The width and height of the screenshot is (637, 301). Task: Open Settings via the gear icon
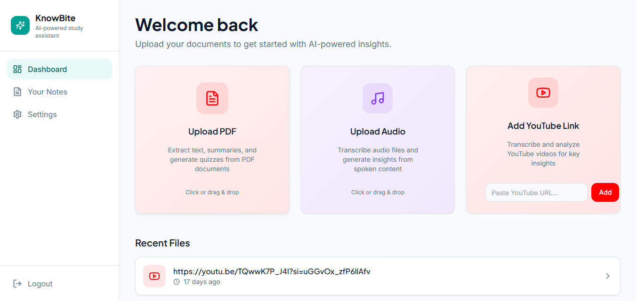pyautogui.click(x=17, y=114)
